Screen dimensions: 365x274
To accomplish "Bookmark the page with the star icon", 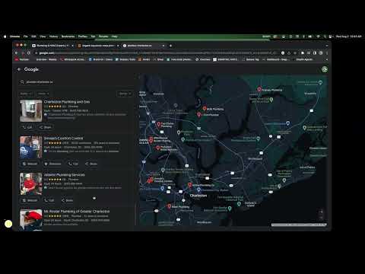I will tap(295, 53).
